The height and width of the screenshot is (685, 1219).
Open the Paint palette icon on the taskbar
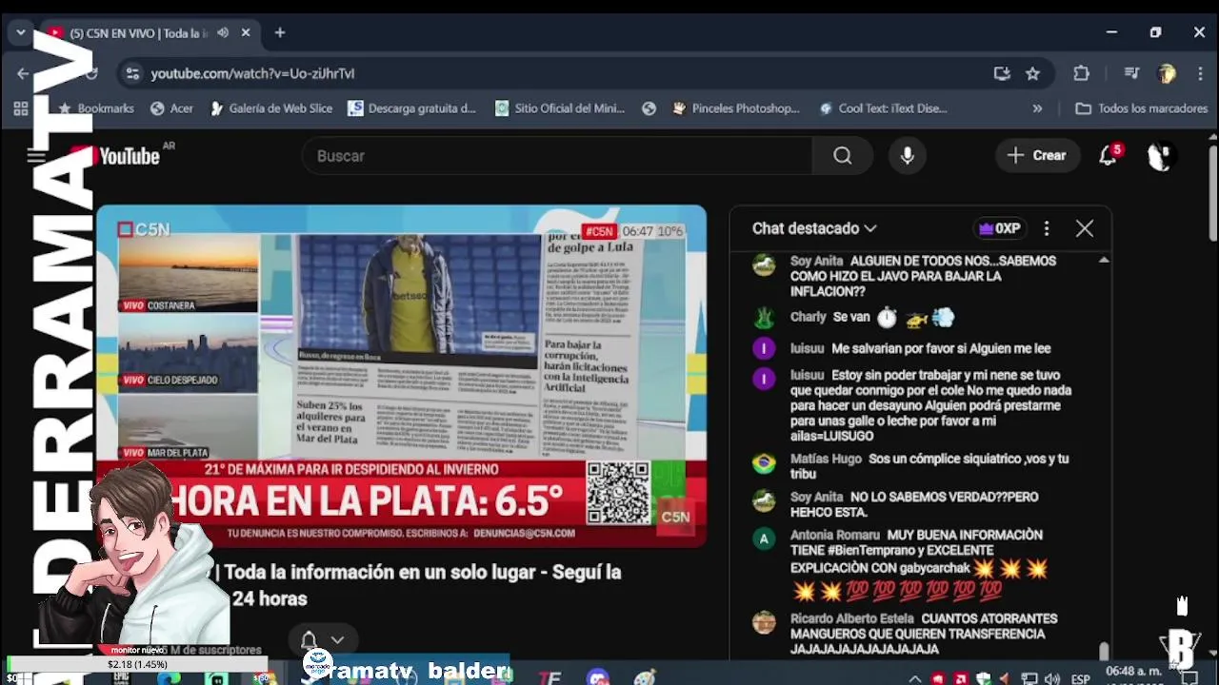646,677
